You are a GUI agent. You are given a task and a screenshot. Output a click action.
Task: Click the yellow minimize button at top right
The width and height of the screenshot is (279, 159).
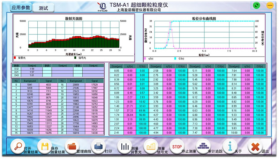pyautogui.click(x=270, y=6)
